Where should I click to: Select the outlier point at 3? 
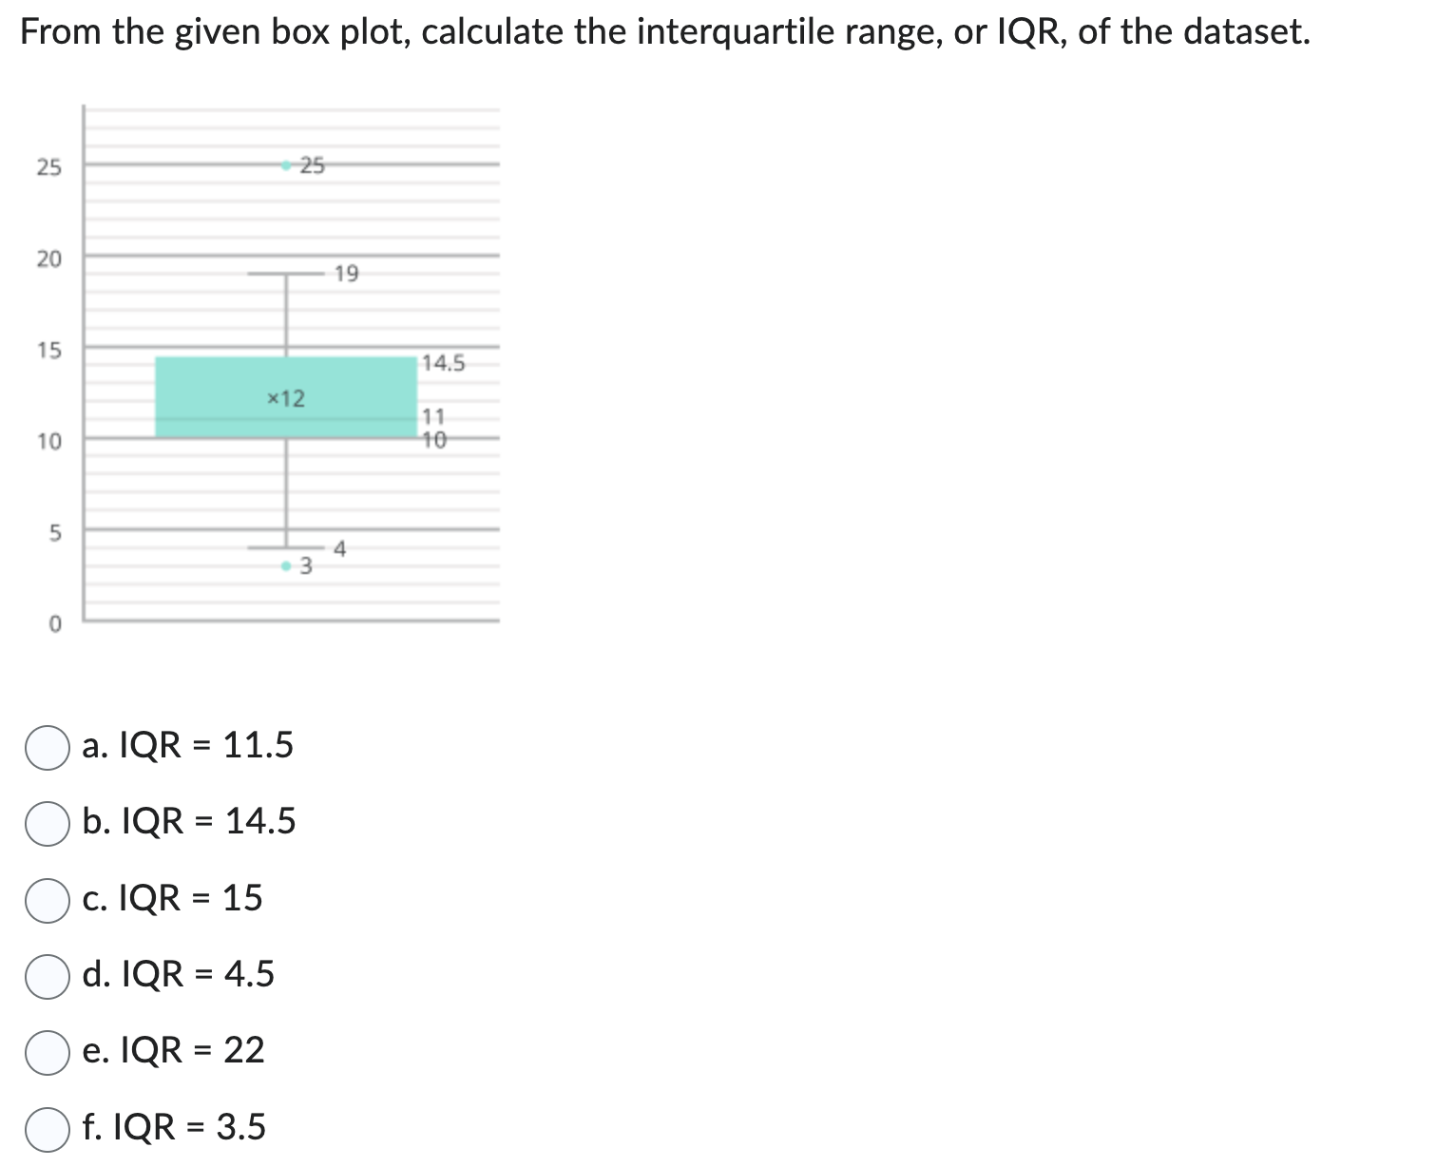[284, 564]
